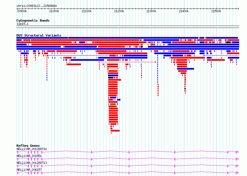247x176 pixels.
Task: Open the NELL1|NM_201551 transcript label
Action: point(29,156)
